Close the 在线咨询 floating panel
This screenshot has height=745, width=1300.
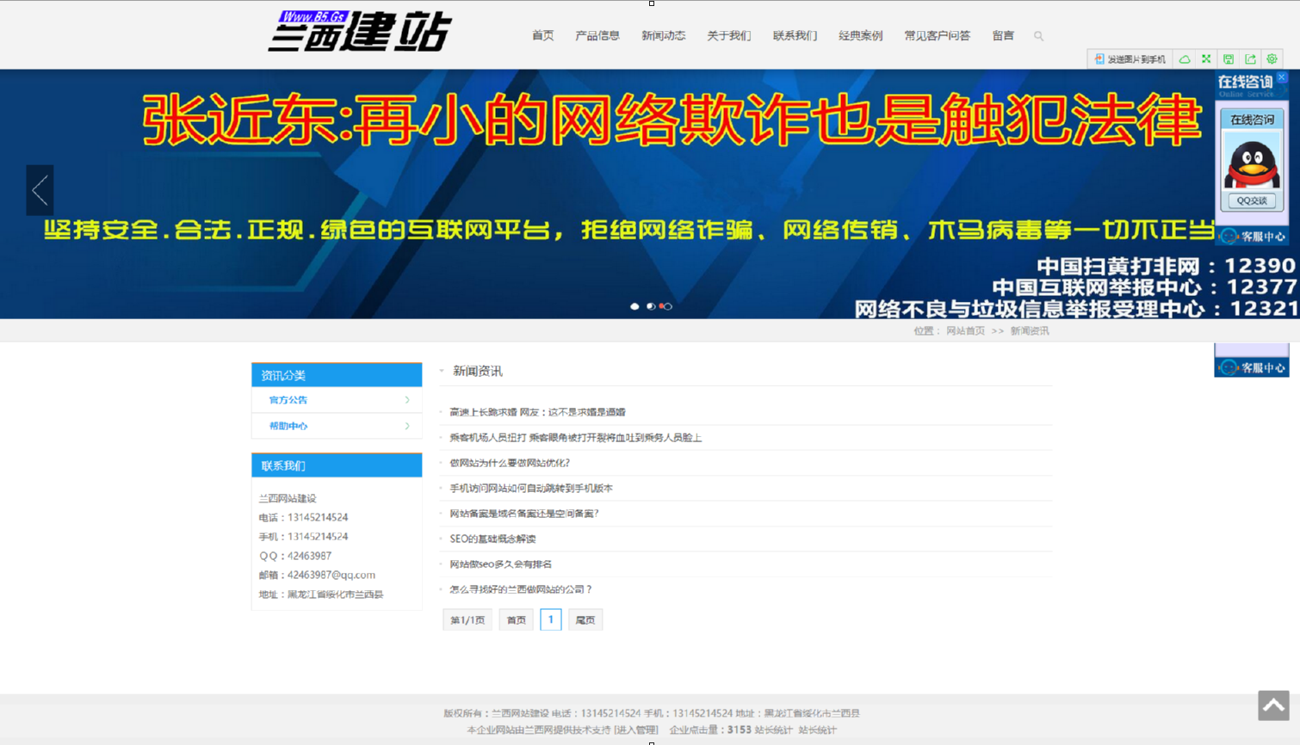point(1282,77)
